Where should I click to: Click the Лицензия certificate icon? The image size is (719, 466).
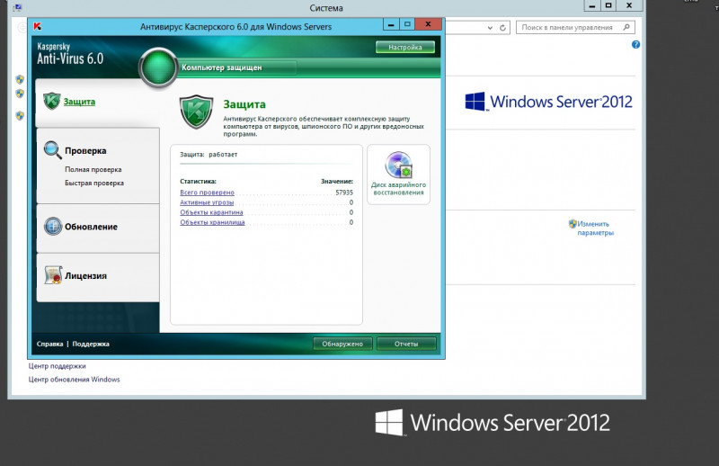(x=53, y=275)
